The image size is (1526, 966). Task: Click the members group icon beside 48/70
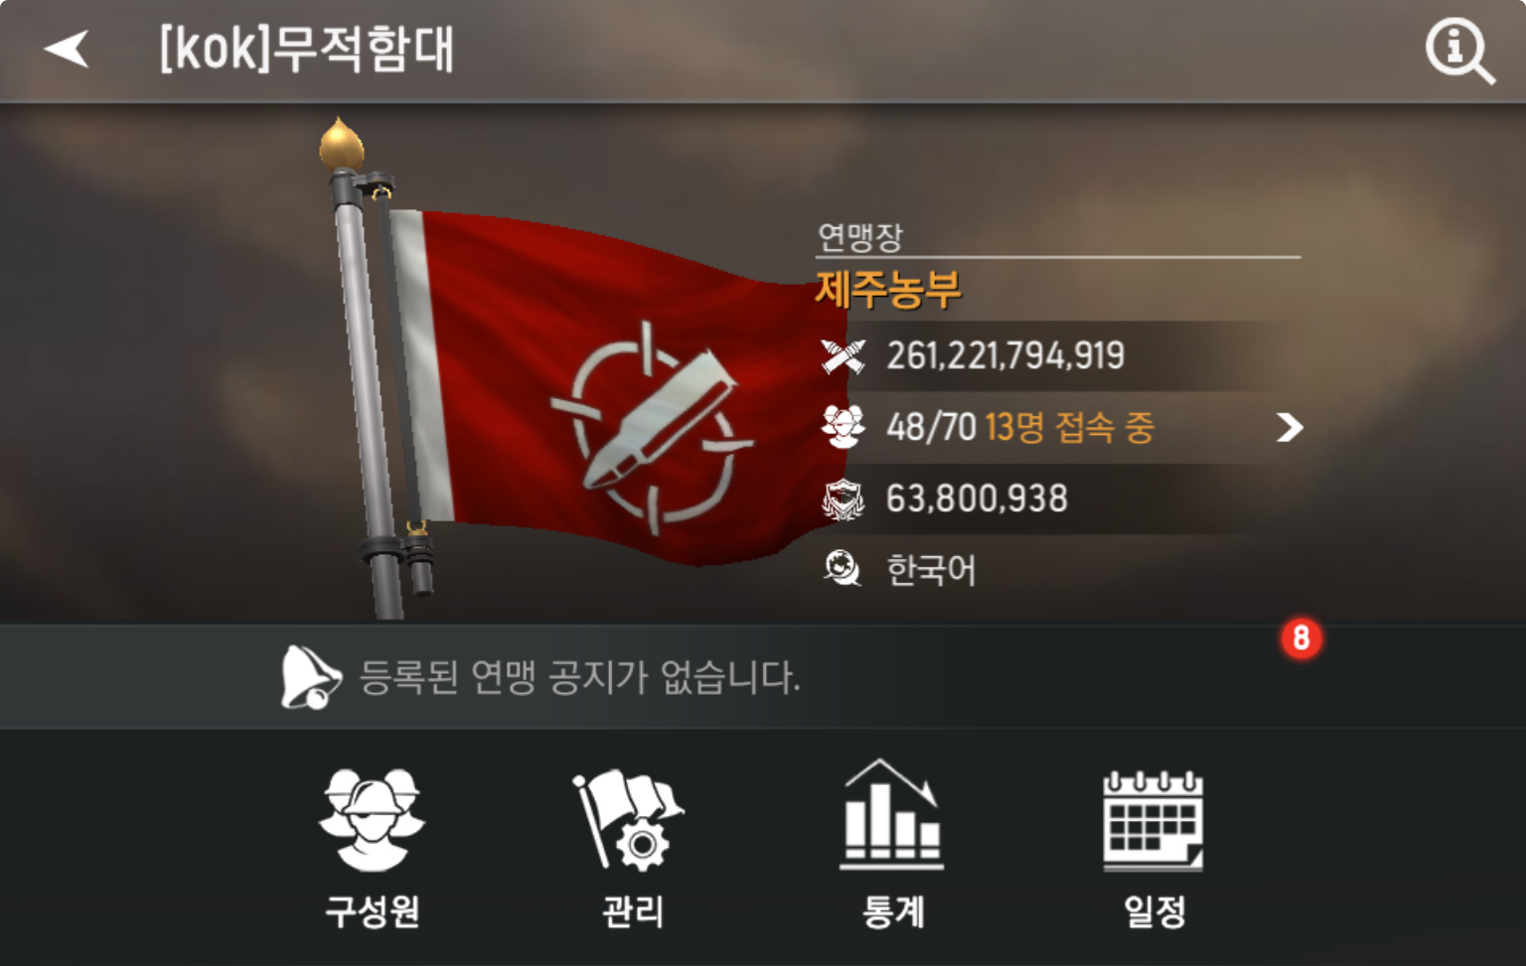coord(843,427)
